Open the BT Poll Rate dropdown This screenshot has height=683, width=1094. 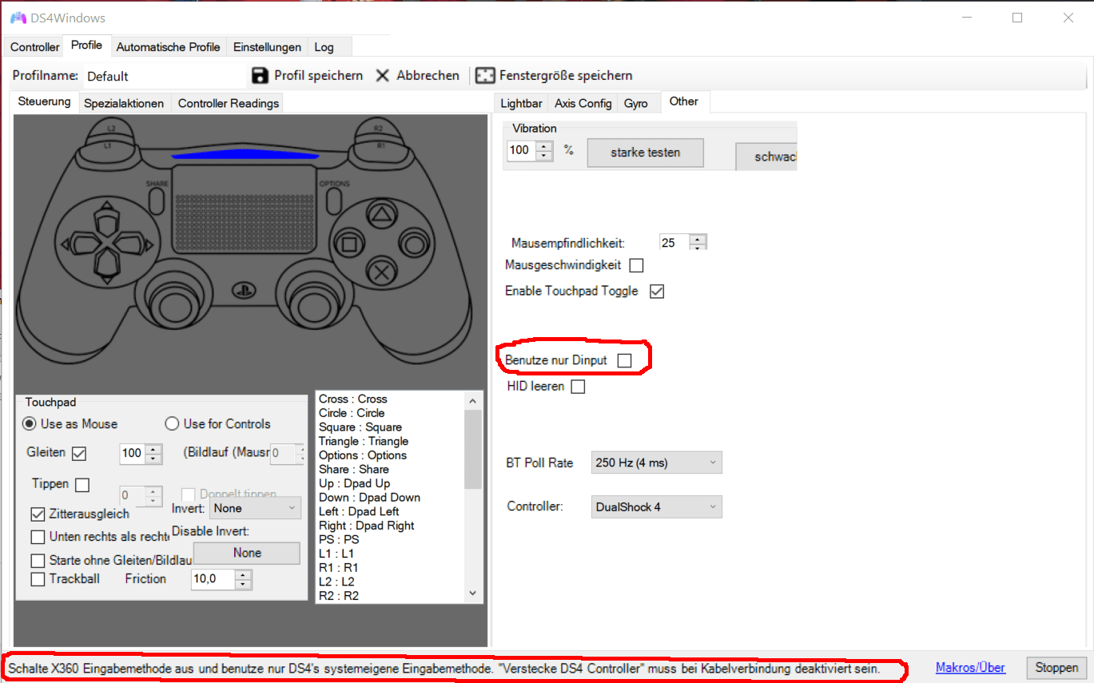(x=657, y=463)
